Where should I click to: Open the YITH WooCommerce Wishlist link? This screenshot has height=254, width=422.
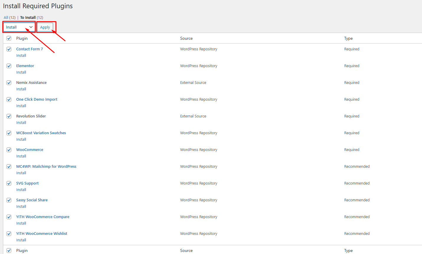pyautogui.click(x=42, y=234)
